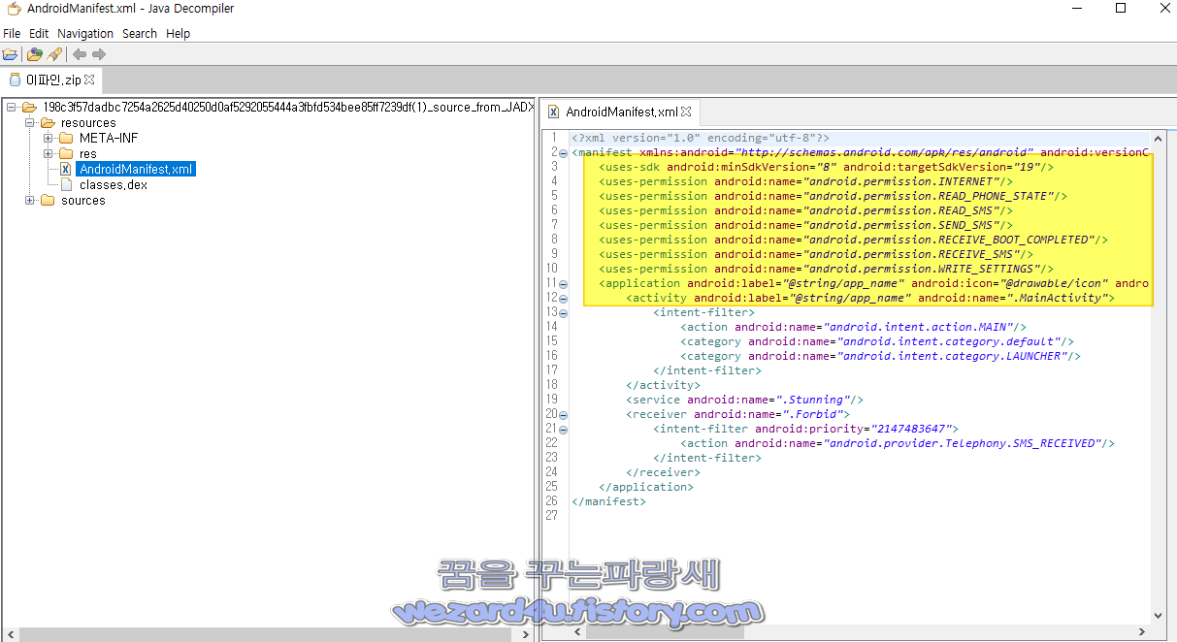
Task: Select the sources folder row
Action: (83, 200)
